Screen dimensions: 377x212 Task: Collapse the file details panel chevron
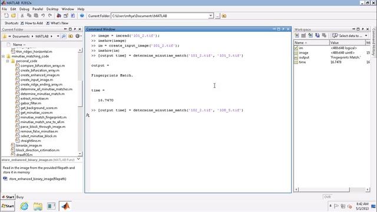pos(78,160)
